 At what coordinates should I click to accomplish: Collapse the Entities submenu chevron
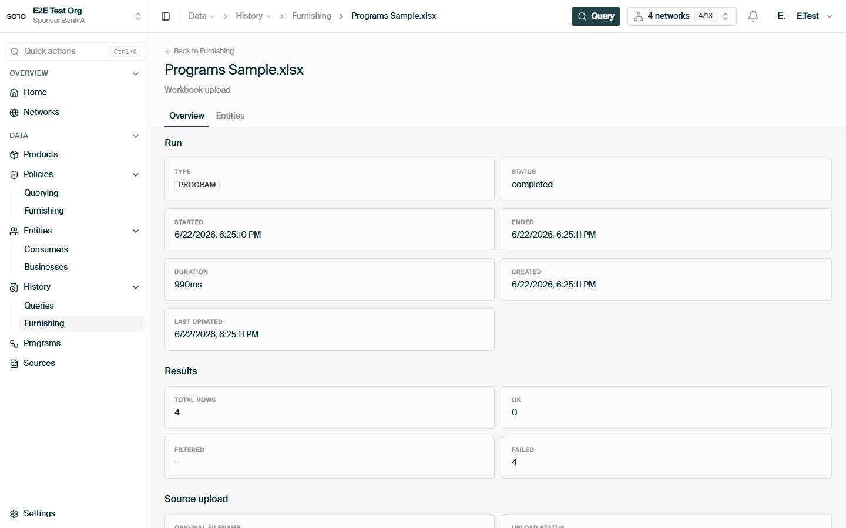click(x=136, y=231)
